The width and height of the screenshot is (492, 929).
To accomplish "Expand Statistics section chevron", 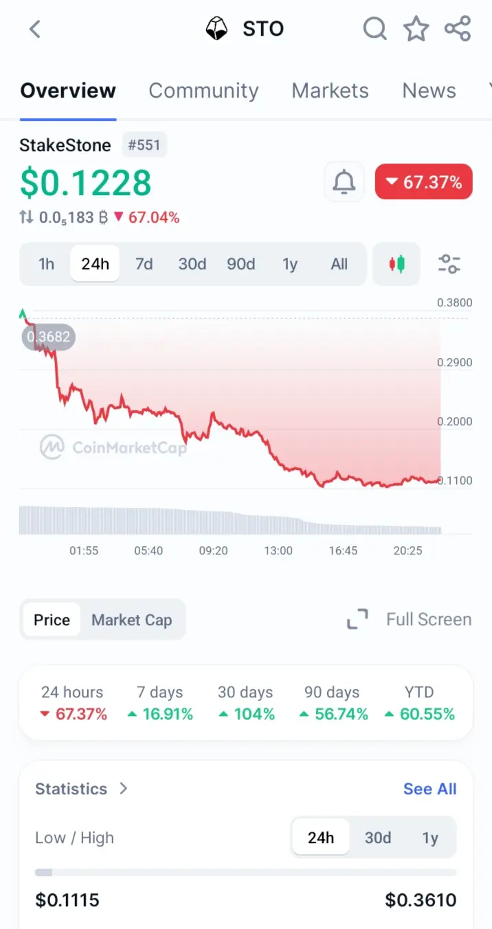I will (x=123, y=788).
